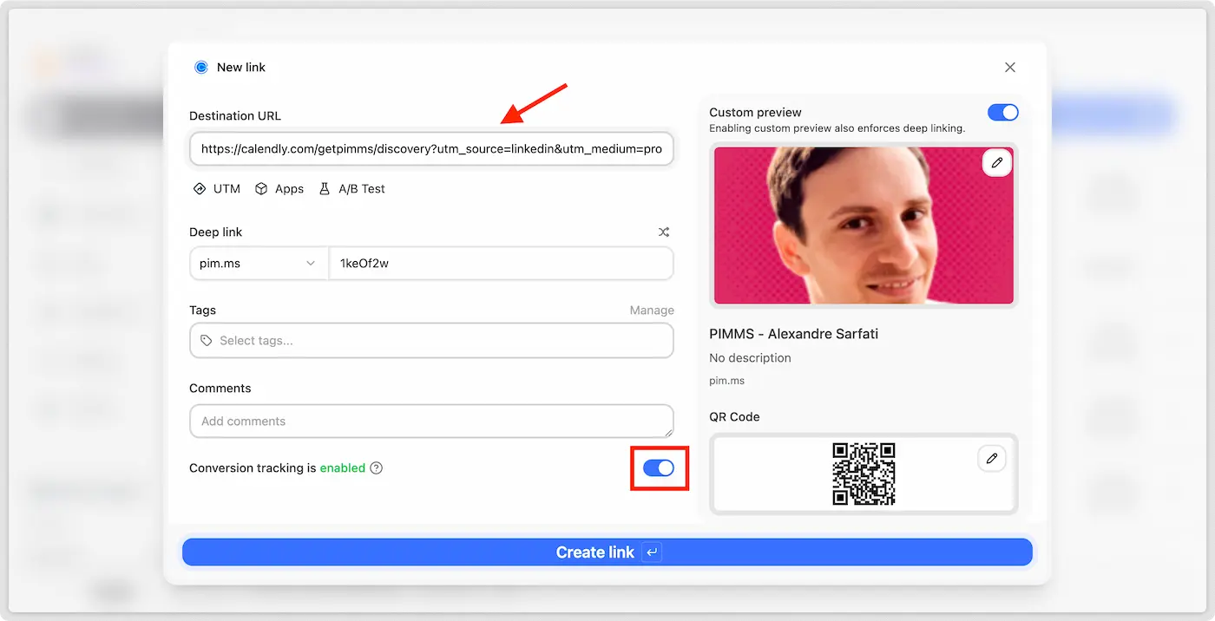This screenshot has width=1215, height=621.
Task: Open the UTM builder option
Action: click(217, 189)
